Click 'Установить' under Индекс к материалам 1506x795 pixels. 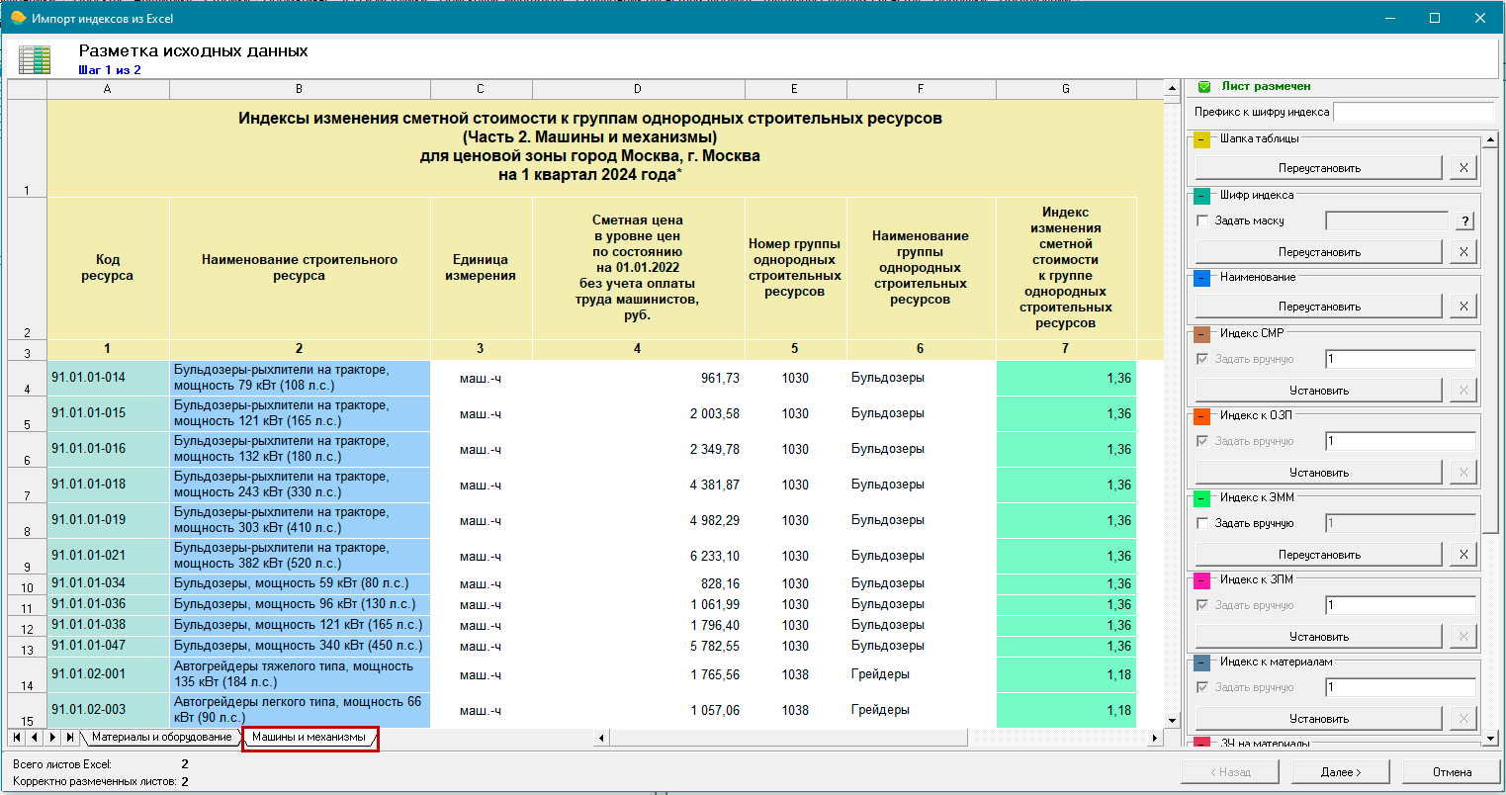coord(1319,719)
